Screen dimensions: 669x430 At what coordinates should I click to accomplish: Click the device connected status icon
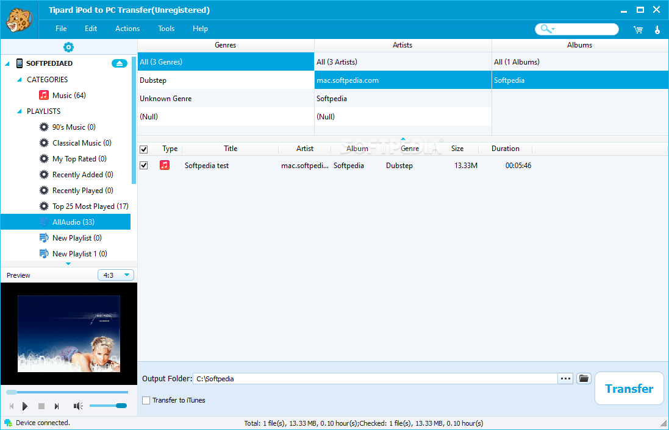8,423
